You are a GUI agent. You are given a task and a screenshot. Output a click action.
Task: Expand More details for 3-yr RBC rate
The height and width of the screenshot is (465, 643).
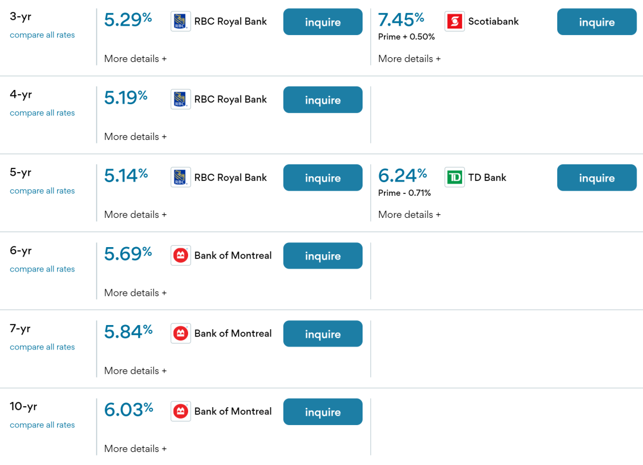135,58
